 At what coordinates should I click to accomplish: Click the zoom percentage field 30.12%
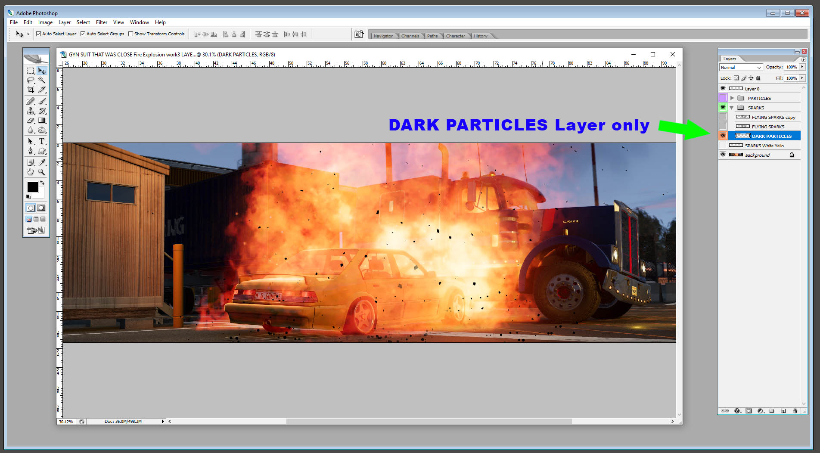pyautogui.click(x=66, y=422)
